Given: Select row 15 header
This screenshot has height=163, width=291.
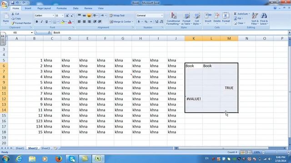Looking at the screenshot, I should tap(4, 115).
